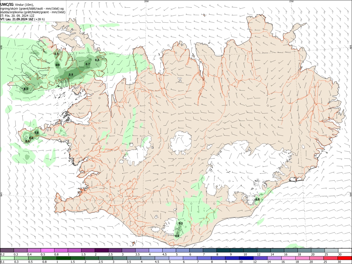Viewport: 352px width, 264px height.
Task: Click the lower-row pink swatch labeled 20
Action: tap(317, 258)
